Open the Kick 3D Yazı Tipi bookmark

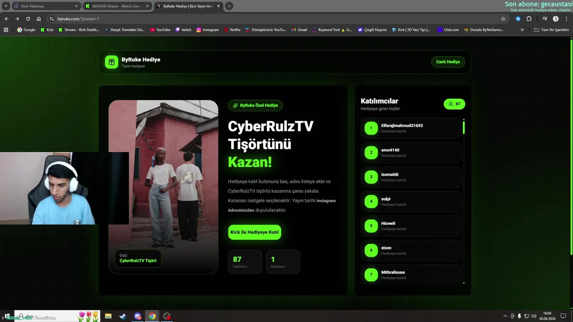point(411,30)
